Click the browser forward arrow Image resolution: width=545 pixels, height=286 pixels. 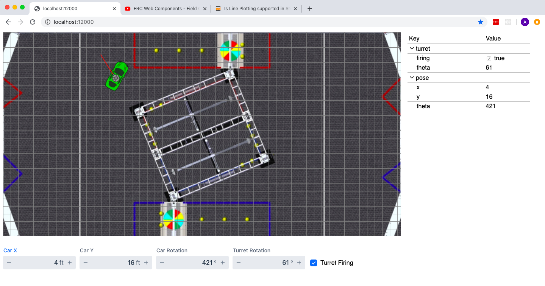tap(20, 22)
